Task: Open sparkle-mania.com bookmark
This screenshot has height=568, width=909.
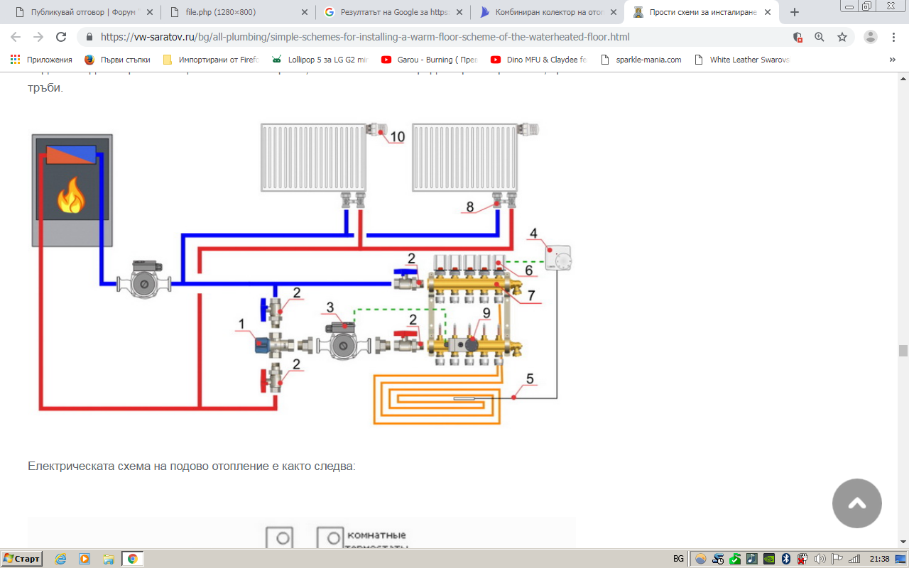Action: tap(641, 60)
